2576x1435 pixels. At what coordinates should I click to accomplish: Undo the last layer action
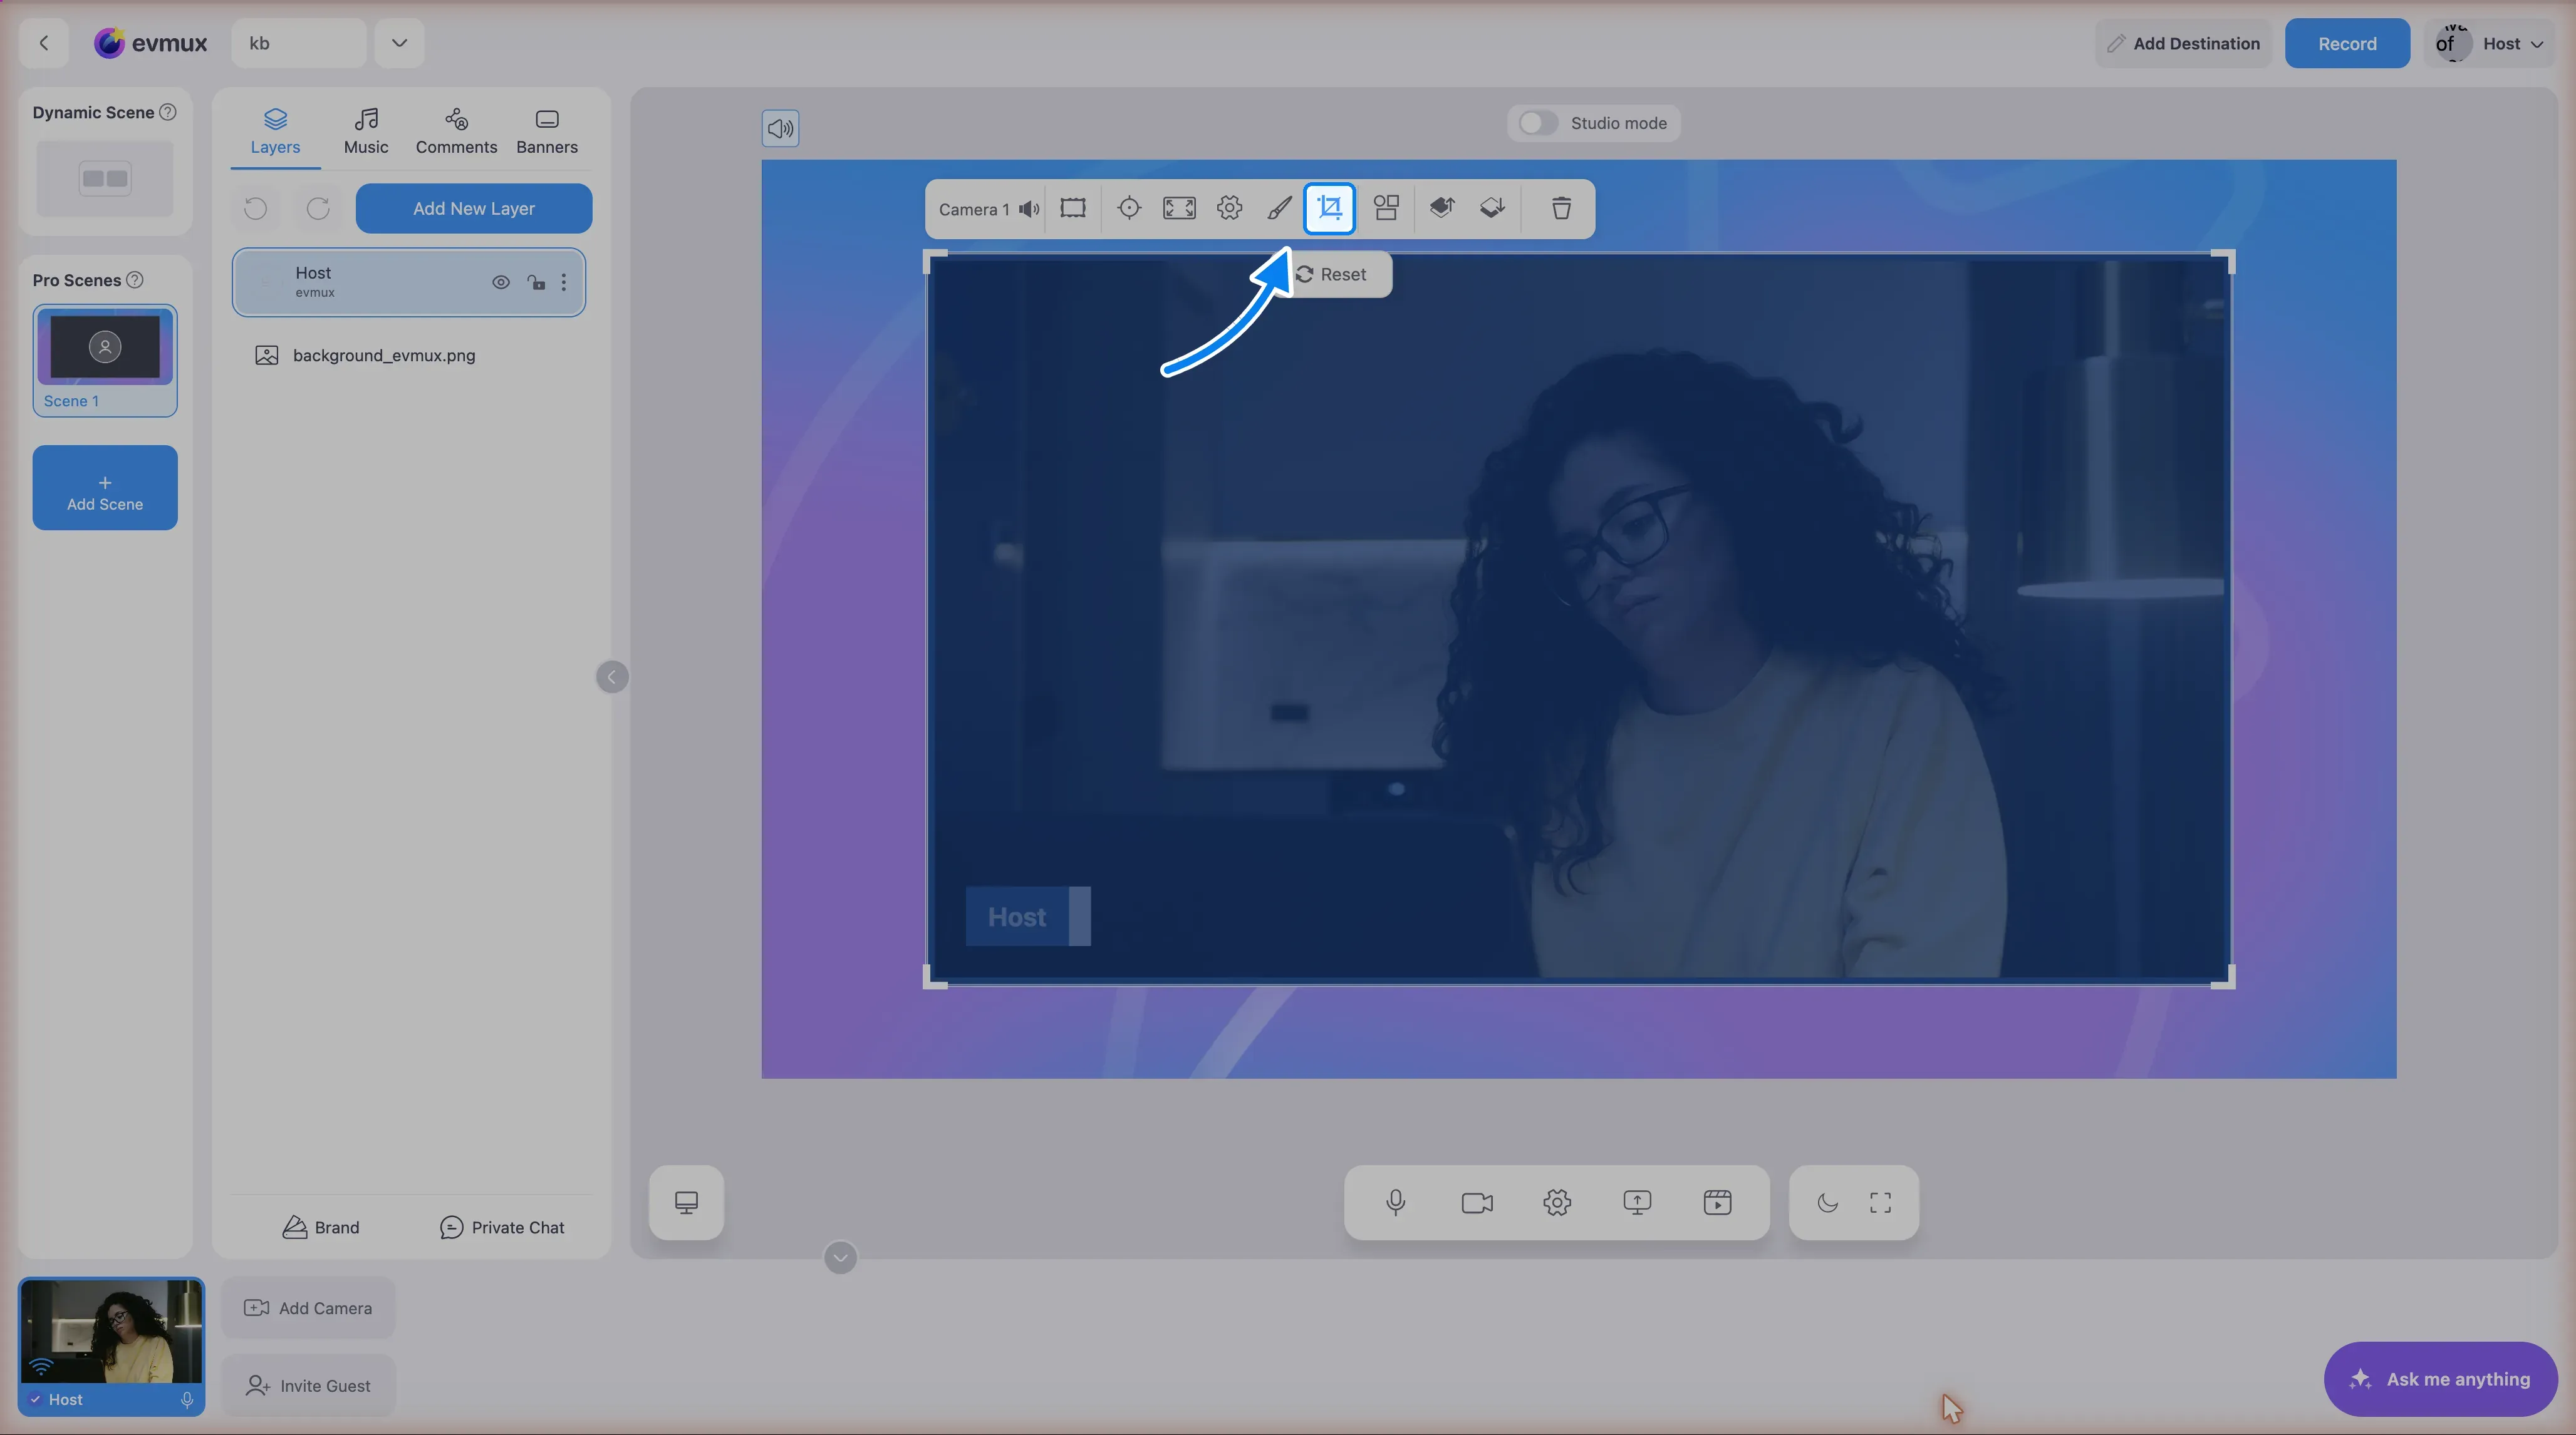tap(256, 208)
